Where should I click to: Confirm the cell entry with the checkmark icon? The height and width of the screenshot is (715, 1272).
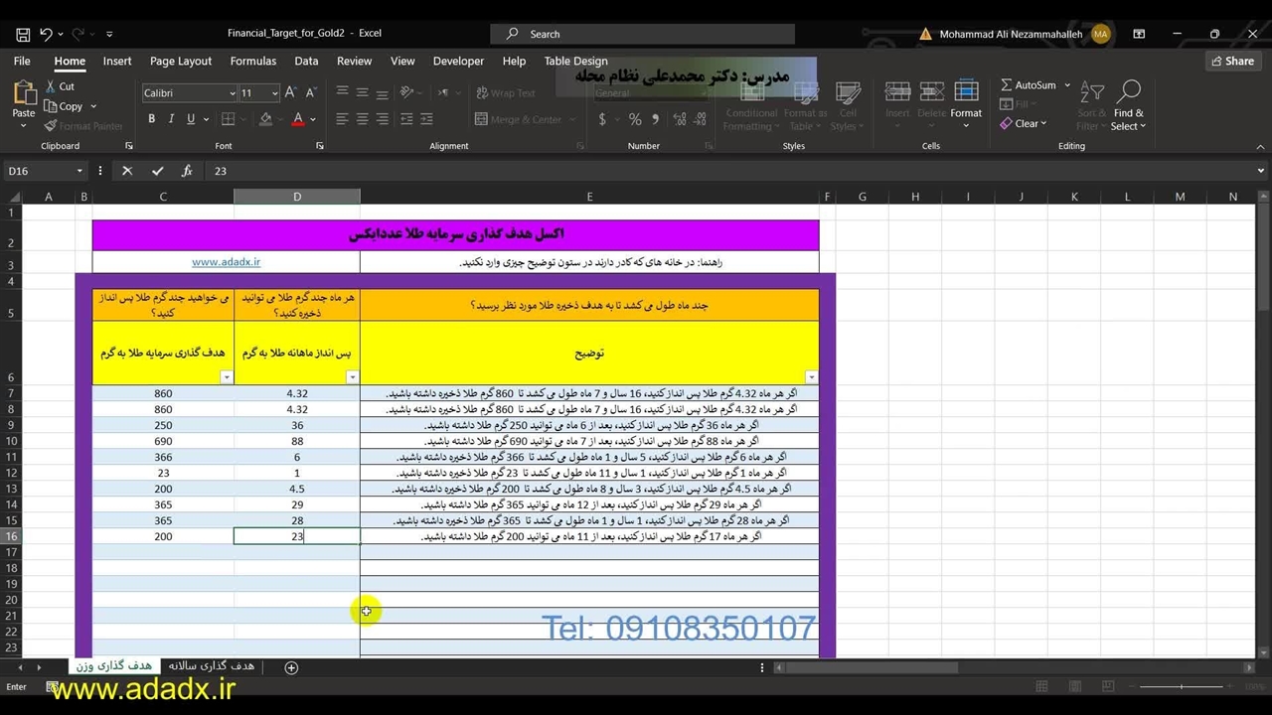[x=157, y=171]
